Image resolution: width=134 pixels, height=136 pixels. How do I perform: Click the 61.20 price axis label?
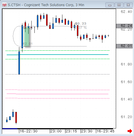tap(126, 117)
